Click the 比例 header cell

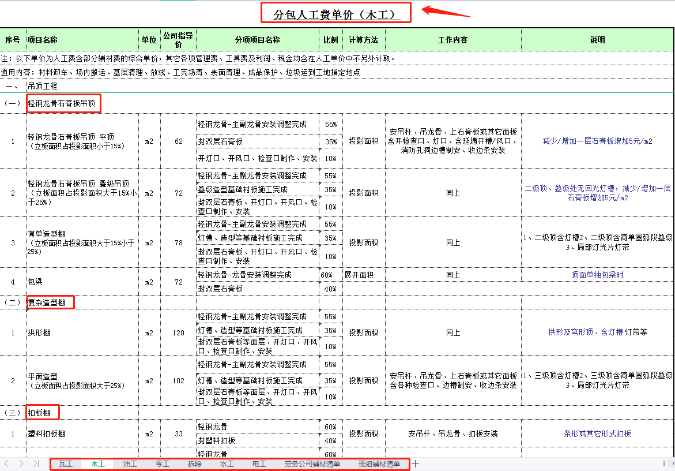(331, 40)
